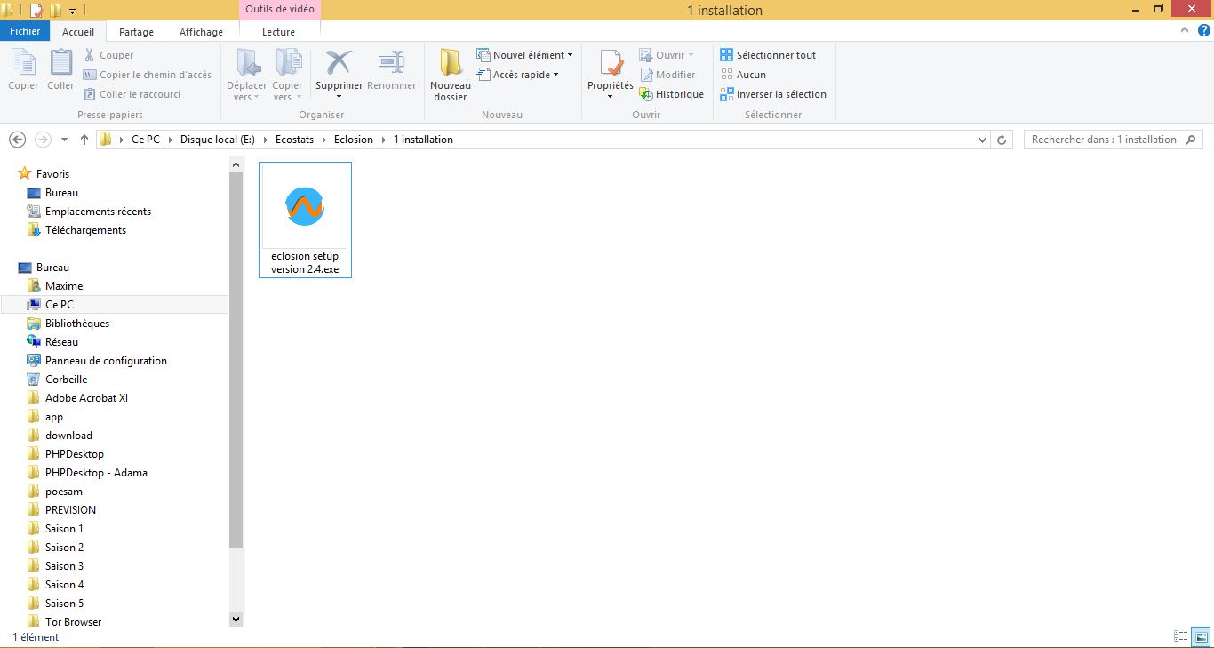The width and height of the screenshot is (1214, 648).
Task: Expand the Nouvel élément dropdown
Action: [570, 55]
